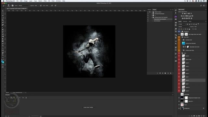This screenshot has height=117, width=208.
Task: Select the Gradient tool
Action: (3, 36)
